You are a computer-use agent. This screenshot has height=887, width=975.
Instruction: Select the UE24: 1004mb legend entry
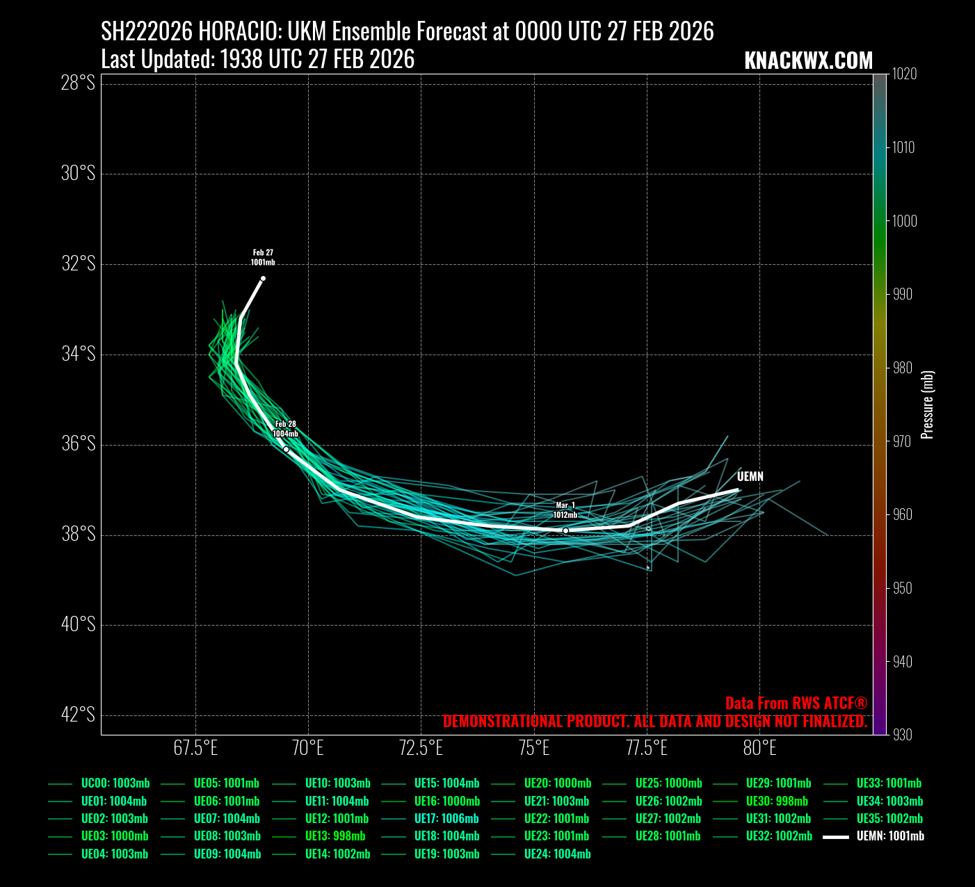click(x=557, y=854)
